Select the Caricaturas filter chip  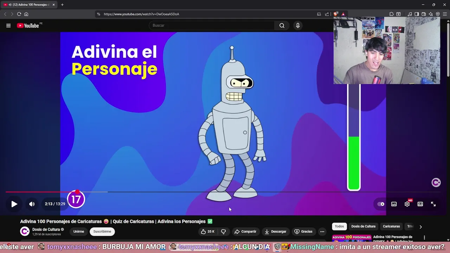tap(391, 226)
